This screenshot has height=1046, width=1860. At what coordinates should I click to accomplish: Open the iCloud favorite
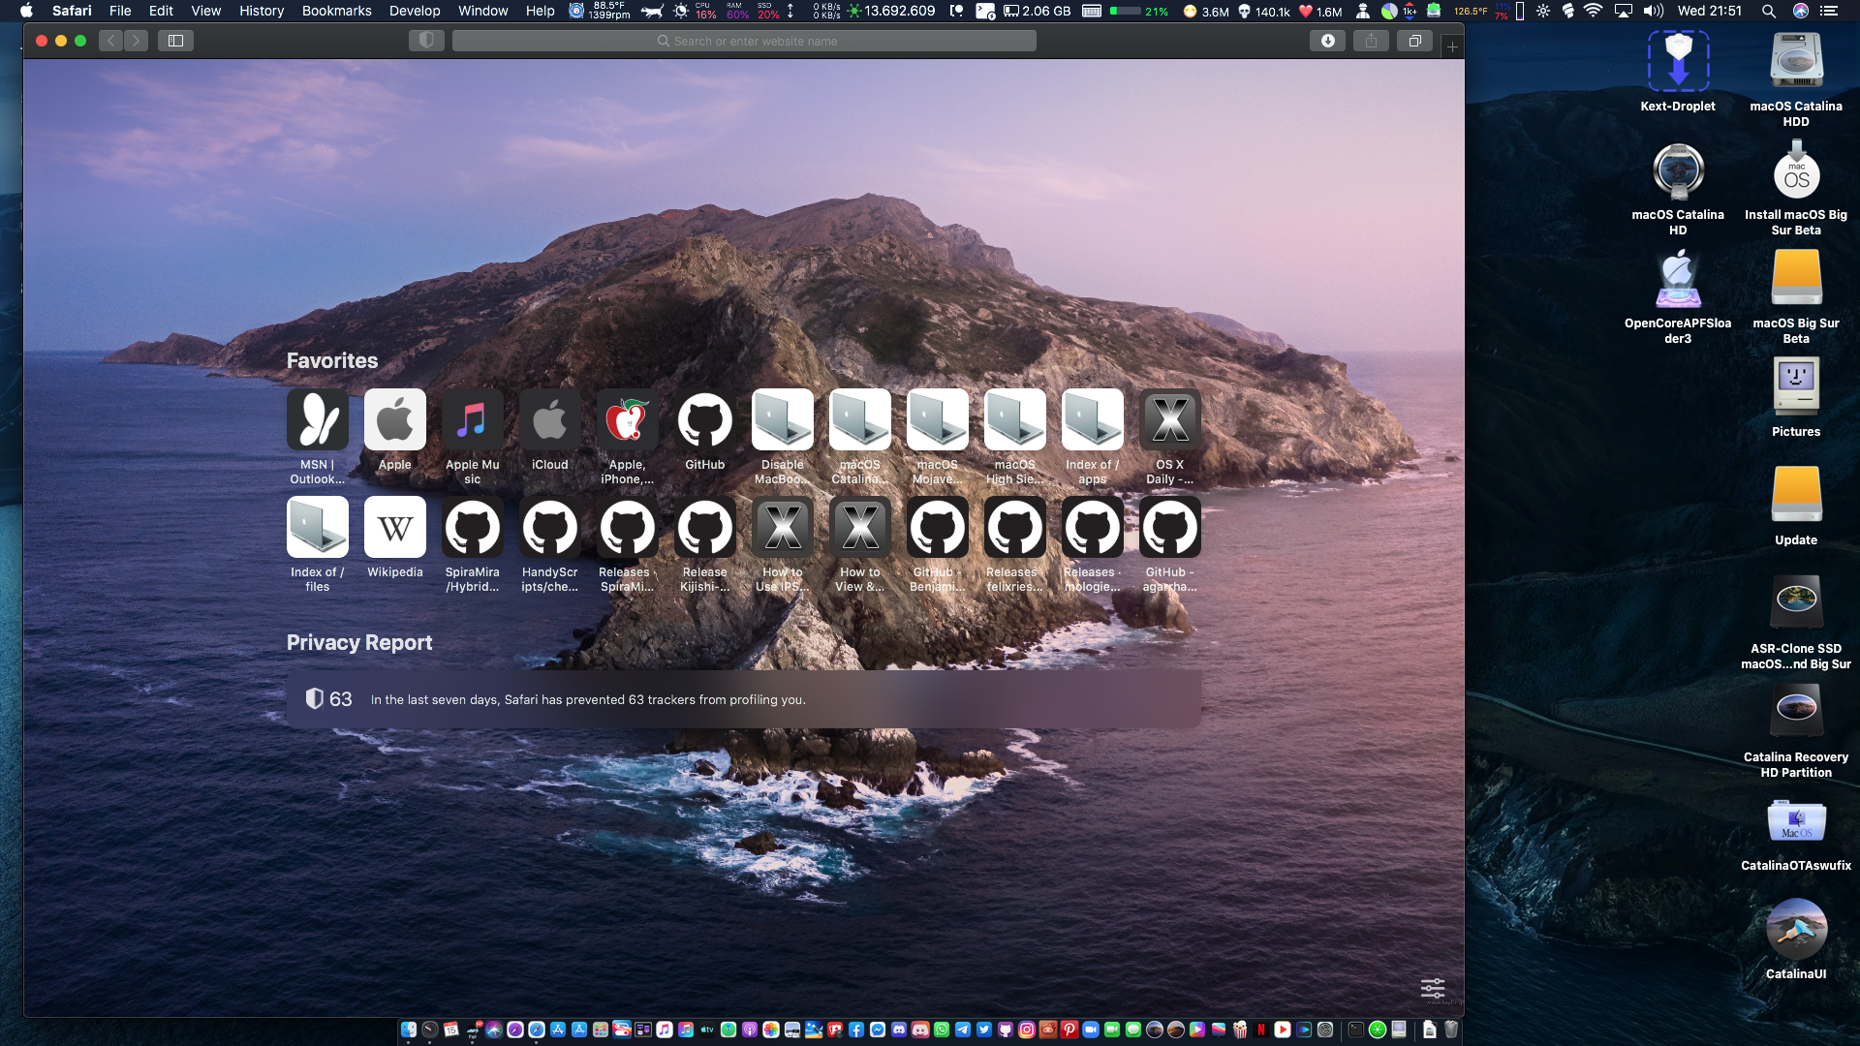click(x=549, y=420)
